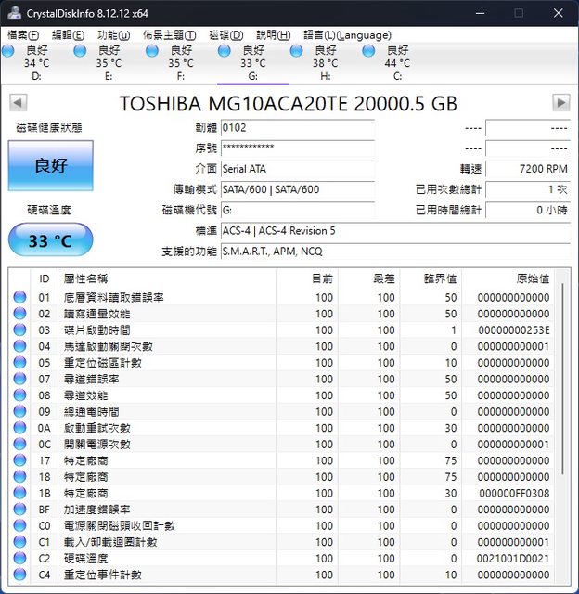Click the firmware field showing 0102
Screen dimensions: 579x594
click(297, 127)
